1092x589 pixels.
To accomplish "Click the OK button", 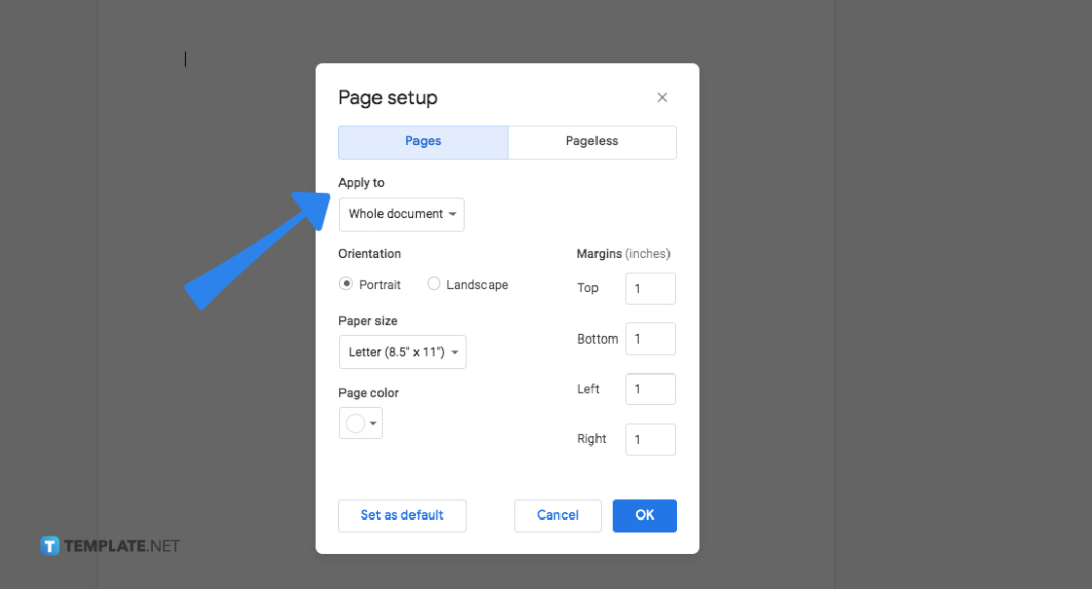I will coord(644,515).
